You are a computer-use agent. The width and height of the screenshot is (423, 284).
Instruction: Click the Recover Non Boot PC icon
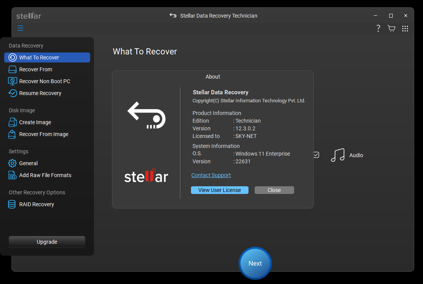(12, 81)
